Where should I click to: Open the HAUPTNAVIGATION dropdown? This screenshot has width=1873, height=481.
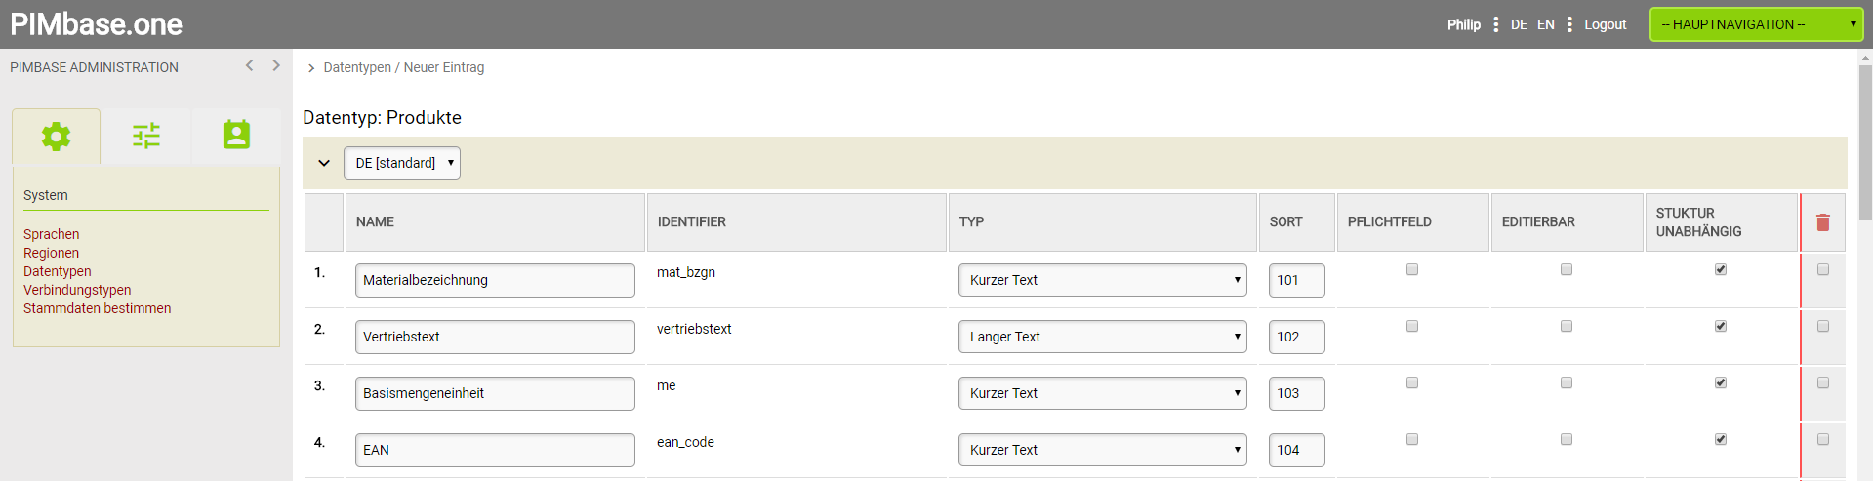coord(1756,24)
